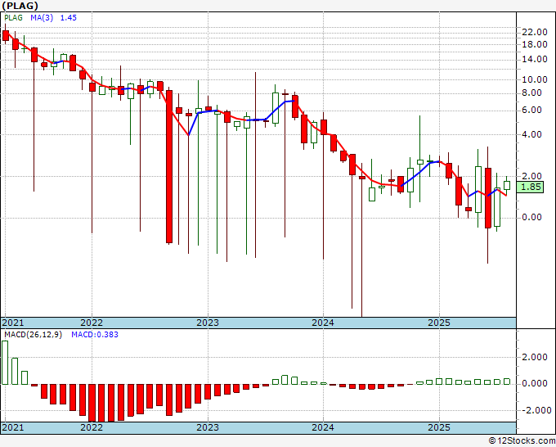Click the green PLAG series label
The height and width of the screenshot is (447, 556).
pyautogui.click(x=13, y=18)
